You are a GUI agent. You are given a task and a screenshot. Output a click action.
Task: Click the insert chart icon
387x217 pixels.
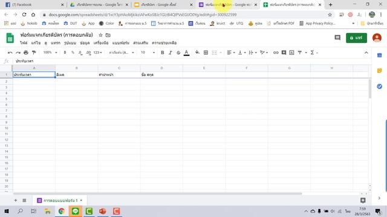[291, 52]
